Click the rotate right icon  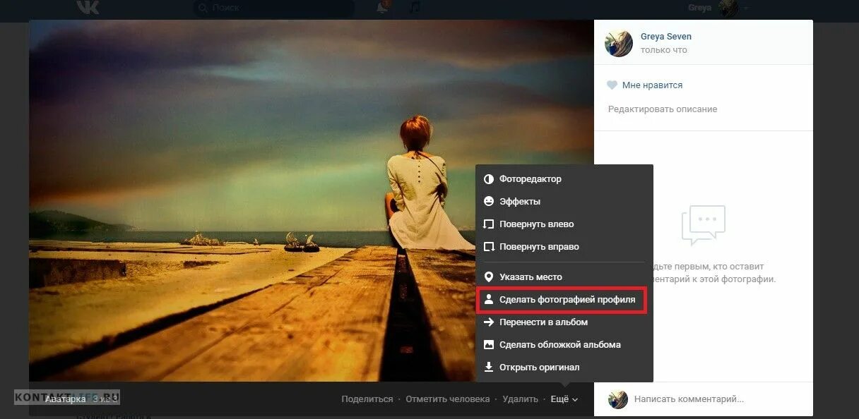click(x=488, y=247)
